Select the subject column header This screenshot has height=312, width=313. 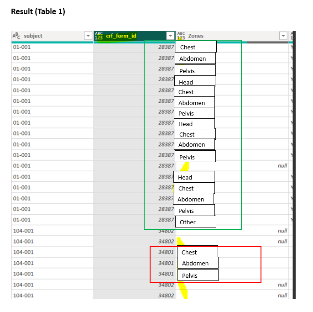coord(52,36)
